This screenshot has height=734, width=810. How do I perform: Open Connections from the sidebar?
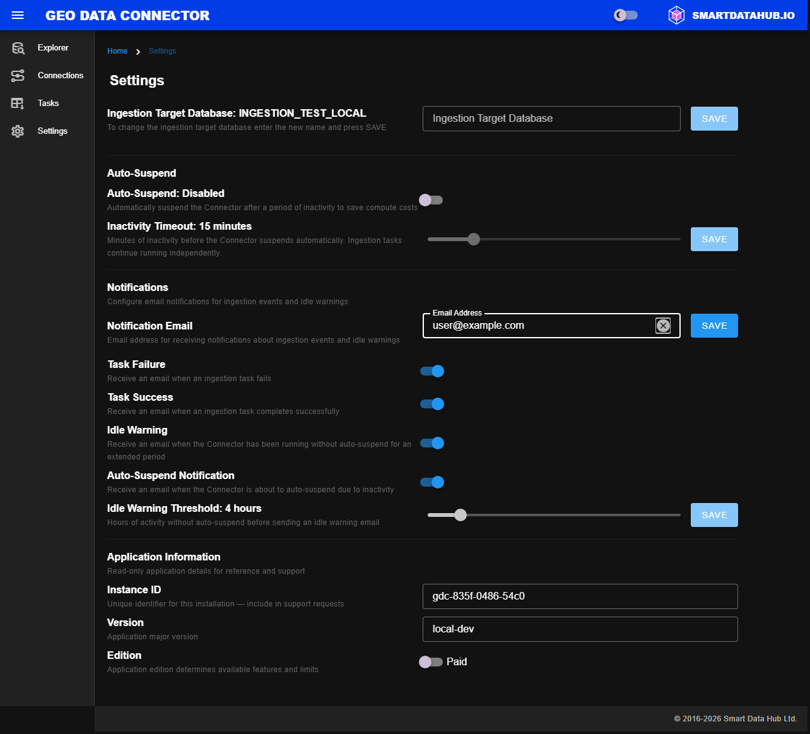(47, 76)
